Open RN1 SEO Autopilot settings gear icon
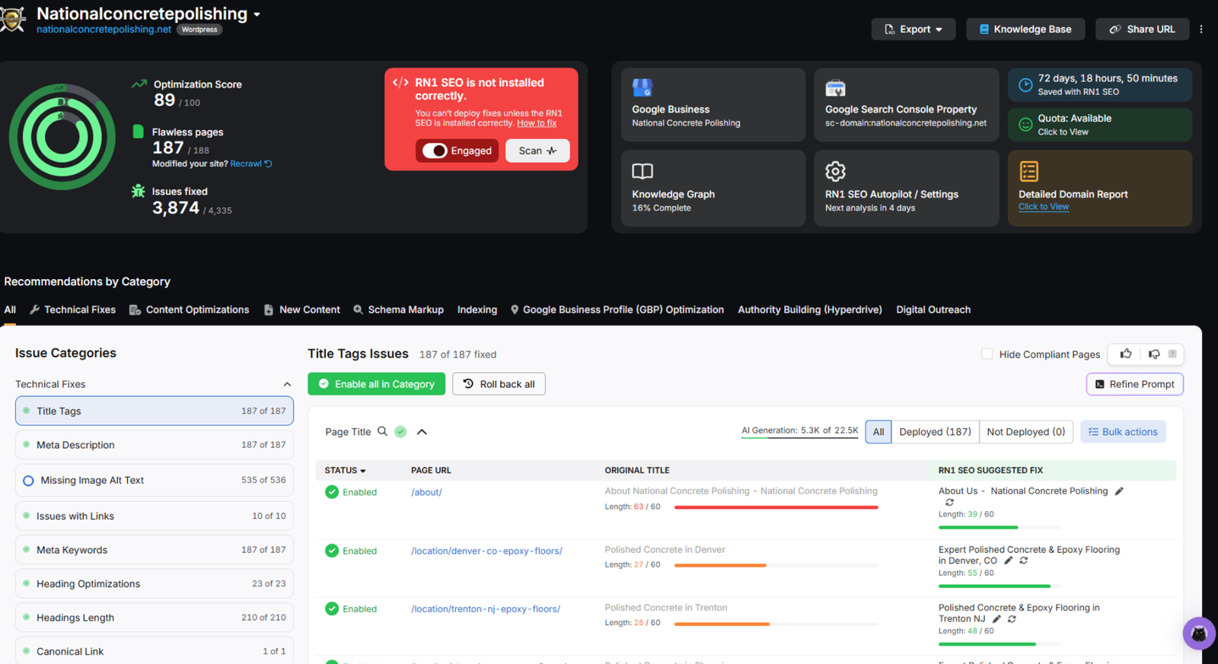This screenshot has height=664, width=1218. pyautogui.click(x=835, y=171)
